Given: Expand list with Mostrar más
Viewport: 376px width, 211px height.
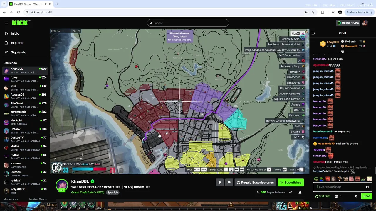Looking at the screenshot, I should [11, 199].
